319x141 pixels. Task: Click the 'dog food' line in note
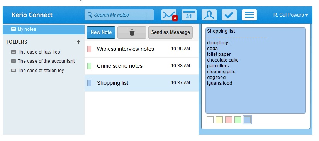tap(216, 77)
